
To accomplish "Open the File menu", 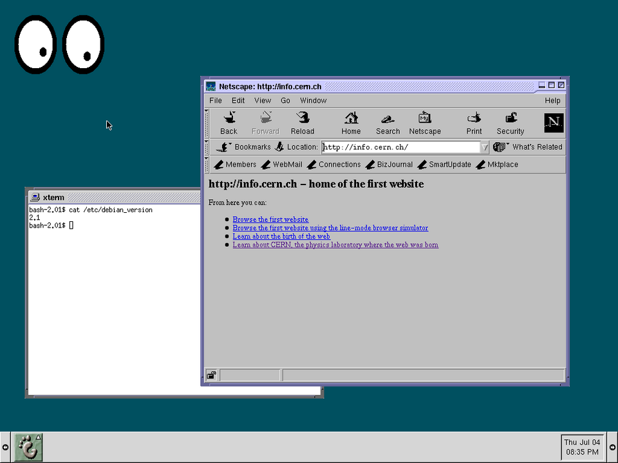I will [215, 100].
